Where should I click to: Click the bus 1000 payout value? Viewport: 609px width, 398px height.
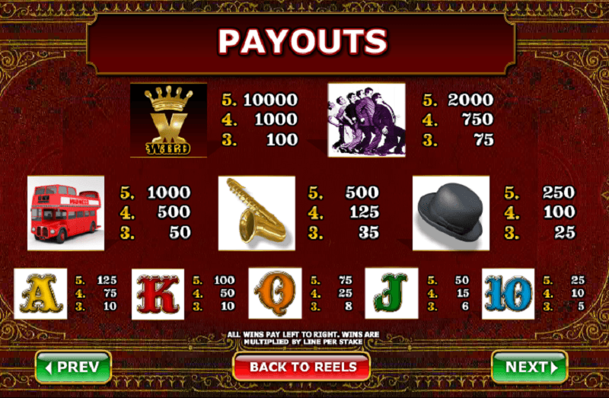tap(169, 193)
